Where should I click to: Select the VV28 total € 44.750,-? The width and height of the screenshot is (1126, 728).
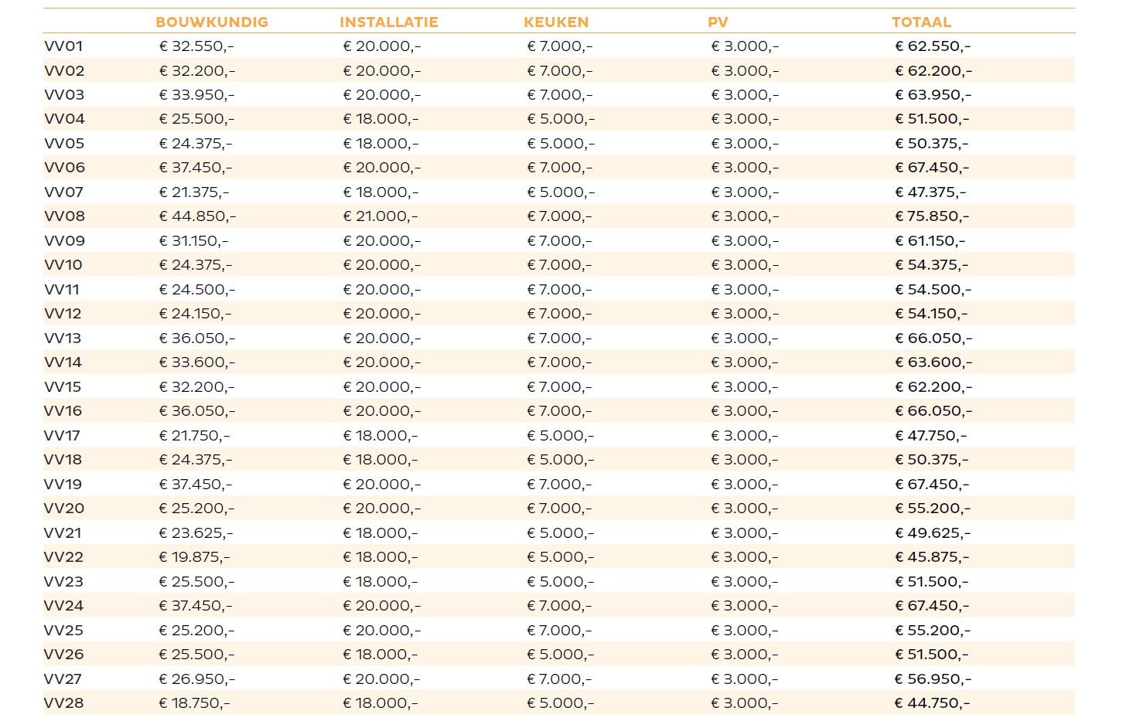point(932,703)
